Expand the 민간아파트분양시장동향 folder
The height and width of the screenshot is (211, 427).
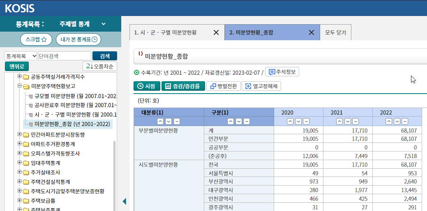19,134
